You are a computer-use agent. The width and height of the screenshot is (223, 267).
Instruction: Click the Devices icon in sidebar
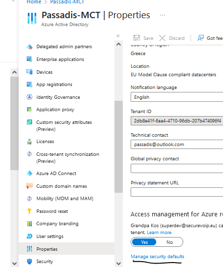(29, 72)
